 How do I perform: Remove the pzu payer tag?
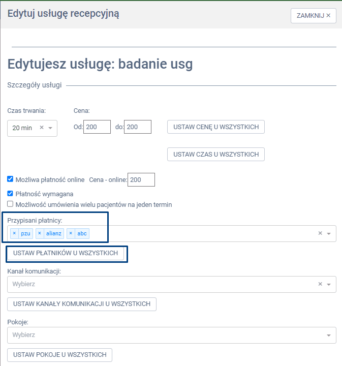pyautogui.click(x=14, y=233)
